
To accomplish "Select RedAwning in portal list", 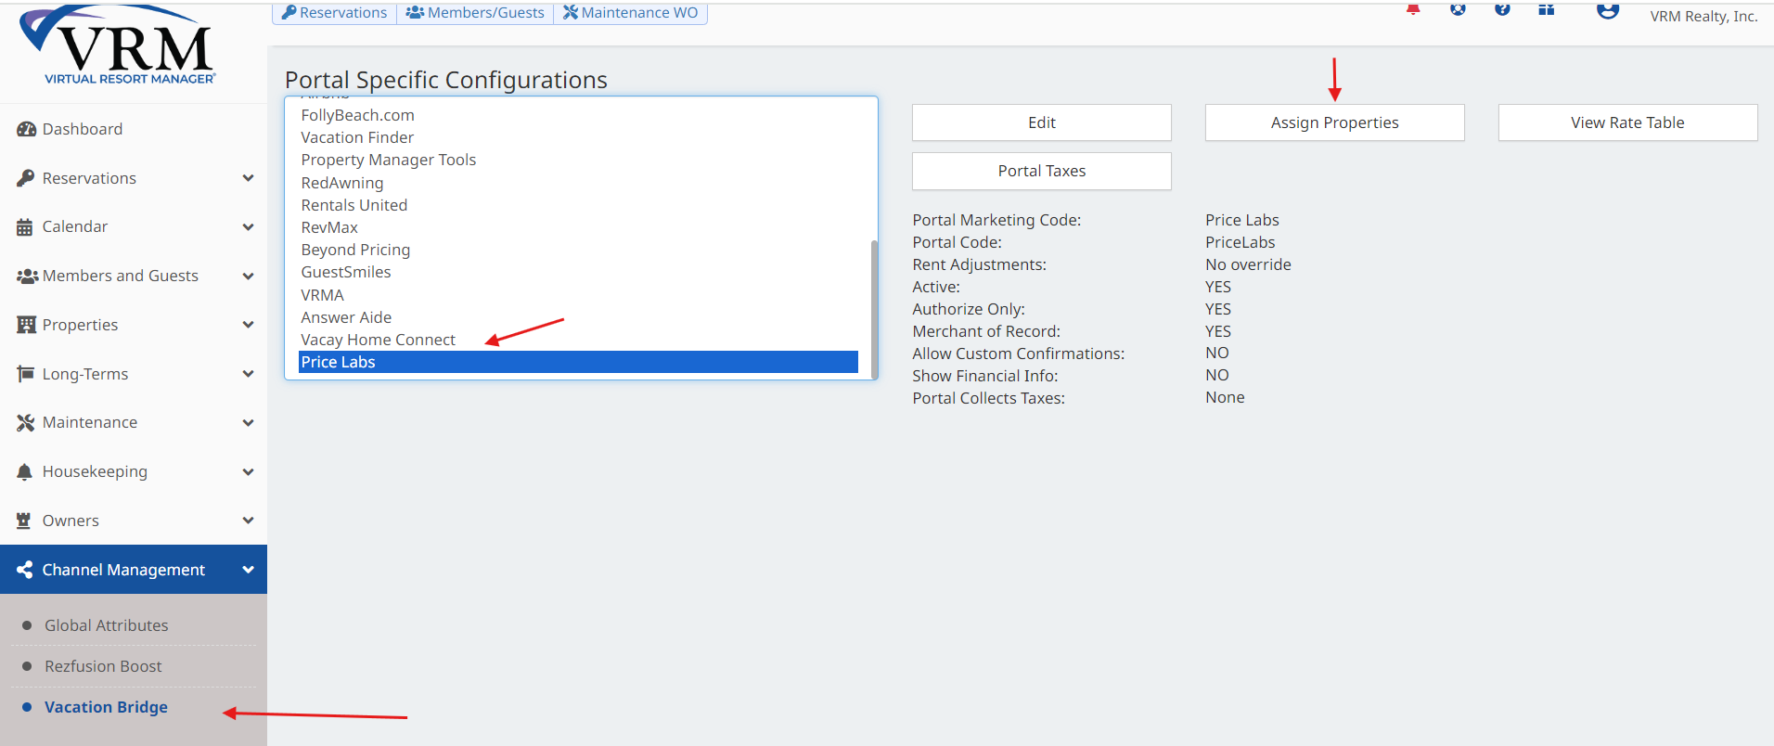I will [x=578, y=183].
